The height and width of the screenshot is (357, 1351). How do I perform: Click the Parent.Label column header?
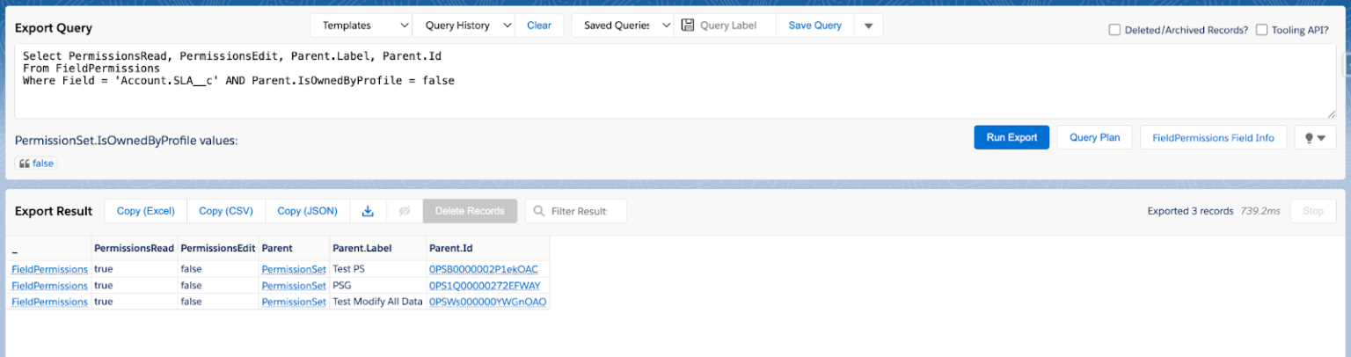378,248
